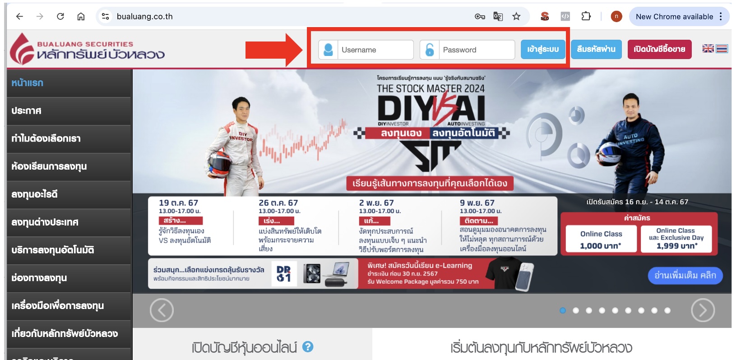
Task: Open the Extensions puzzle icon
Action: pyautogui.click(x=586, y=17)
